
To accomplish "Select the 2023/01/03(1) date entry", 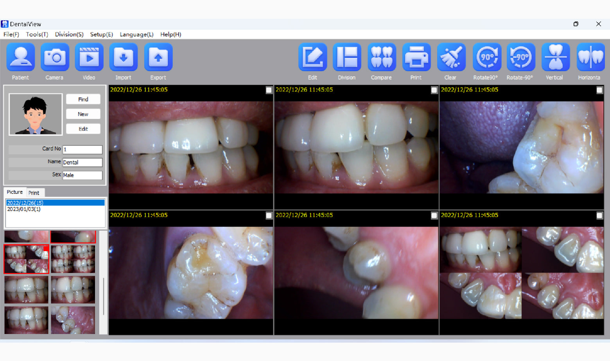I will pyautogui.click(x=24, y=209).
